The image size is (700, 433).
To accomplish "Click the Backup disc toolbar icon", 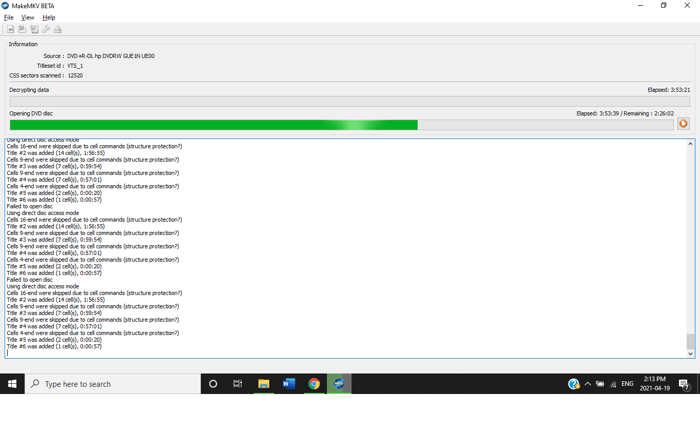I will 34,29.
